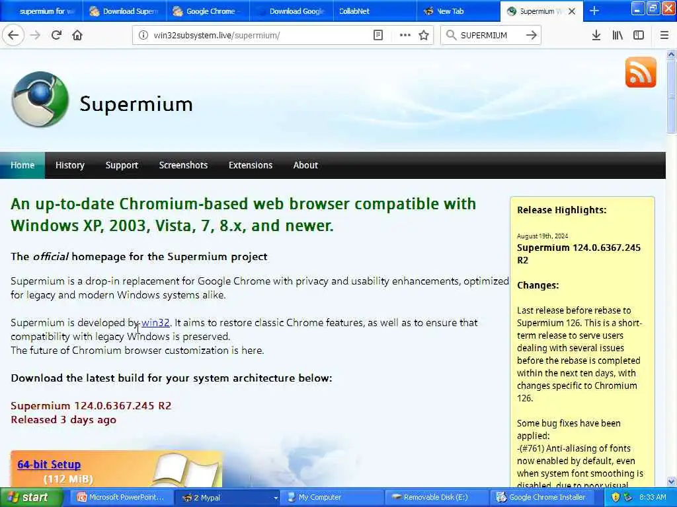Click the page scrollbar down arrow

671,481
